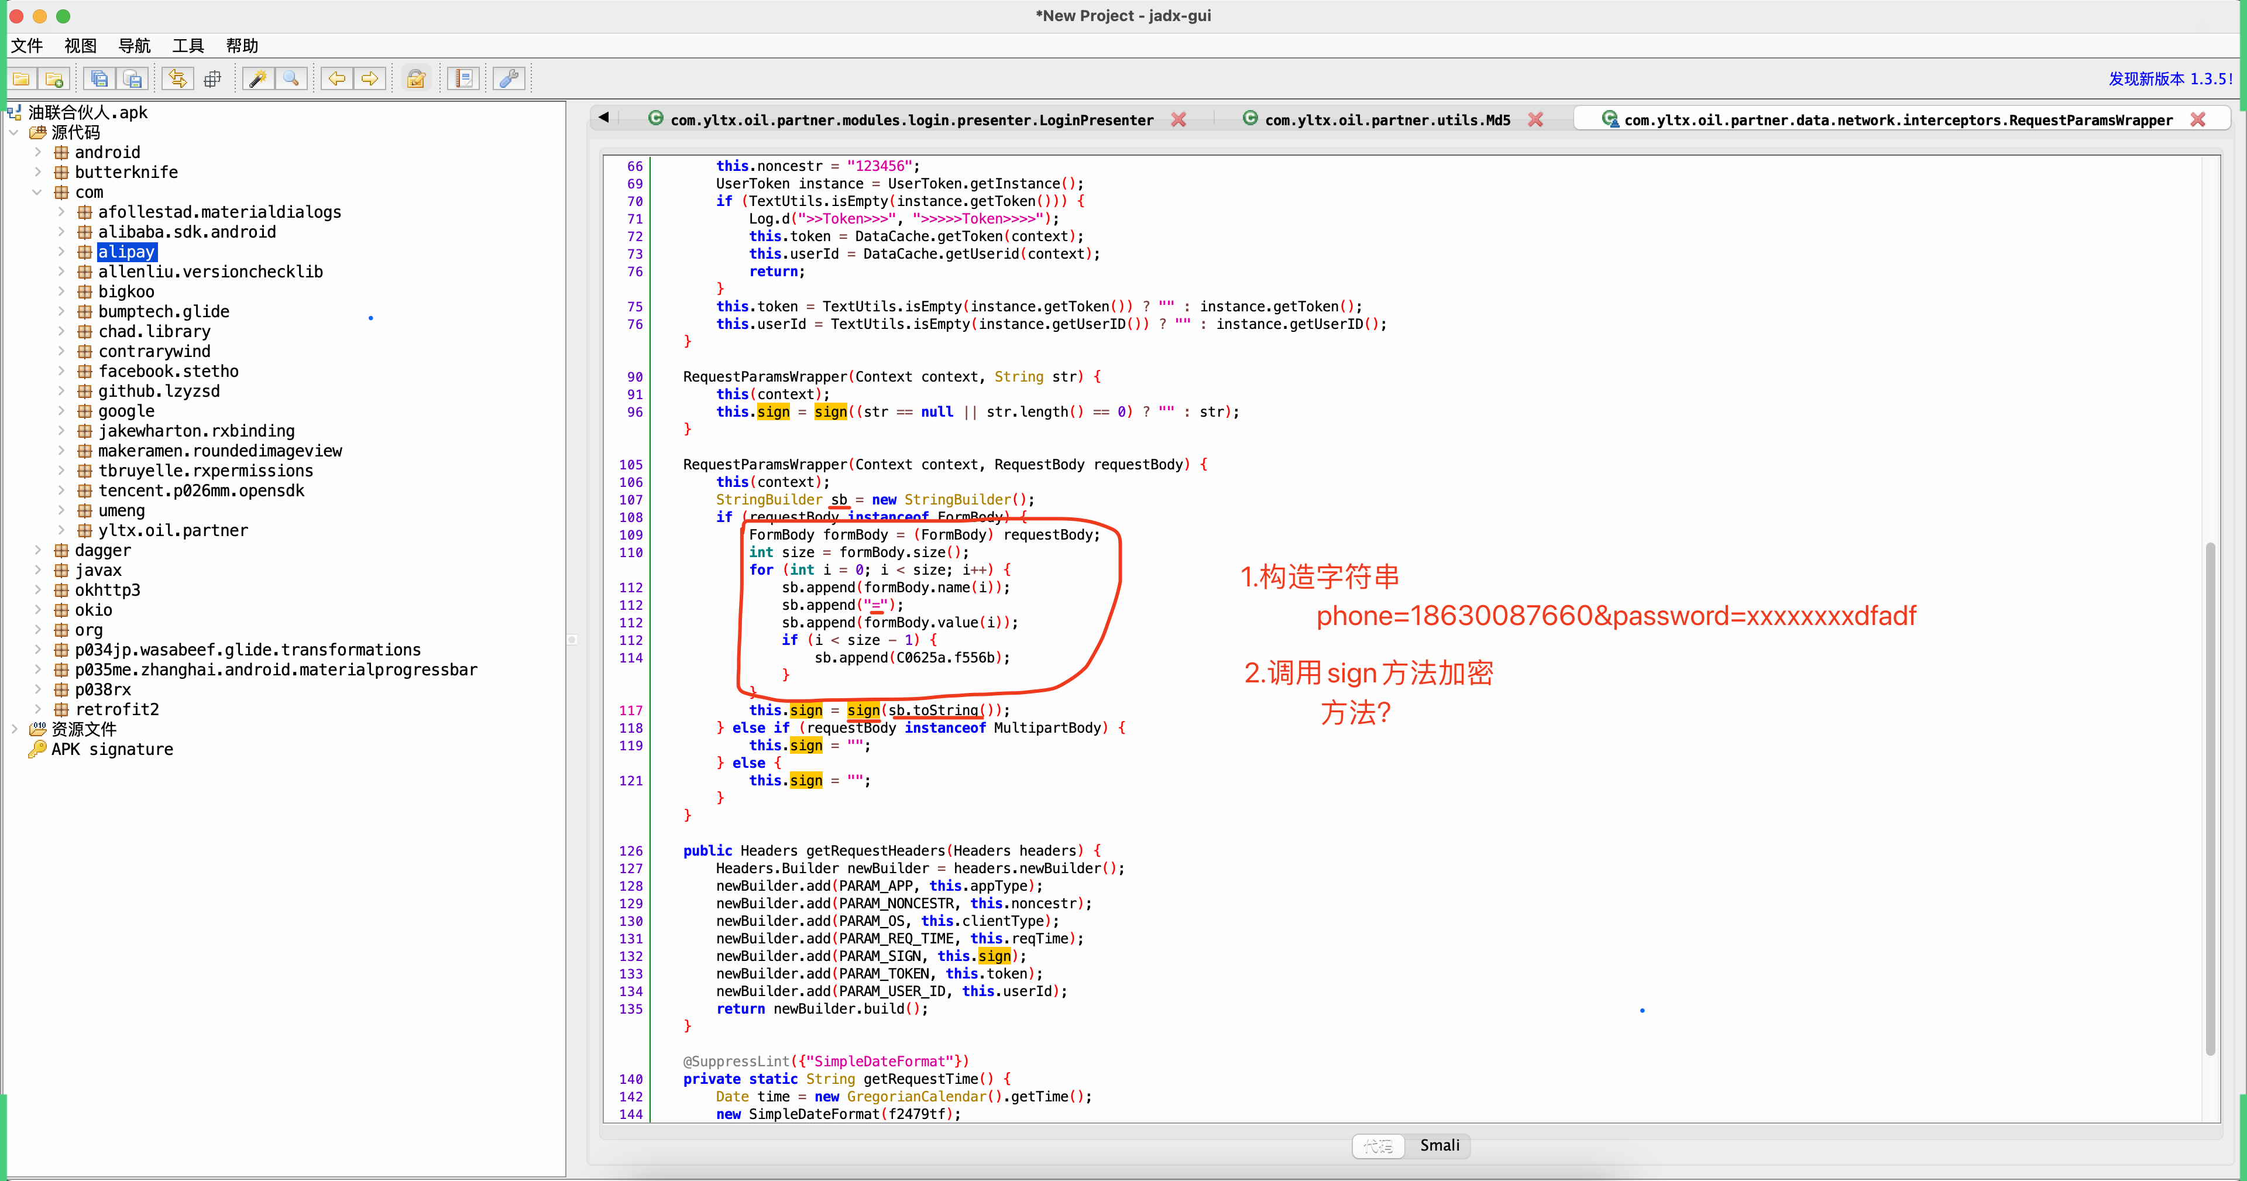Export project as Gradle via save icon
2247x1181 pixels.
tap(133, 78)
